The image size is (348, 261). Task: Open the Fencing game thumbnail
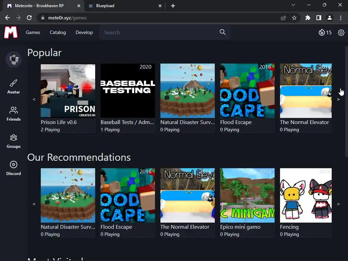click(306, 195)
